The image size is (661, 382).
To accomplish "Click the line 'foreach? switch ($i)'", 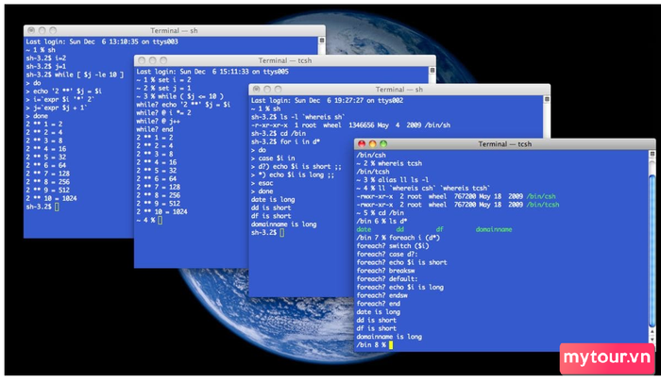I will pos(393,246).
